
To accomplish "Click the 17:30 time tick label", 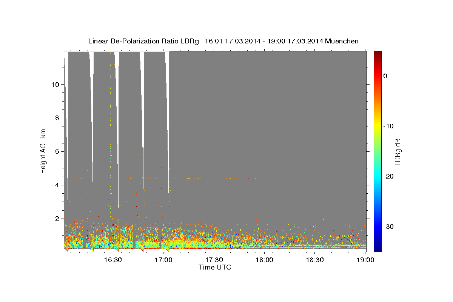I will click(x=214, y=260).
